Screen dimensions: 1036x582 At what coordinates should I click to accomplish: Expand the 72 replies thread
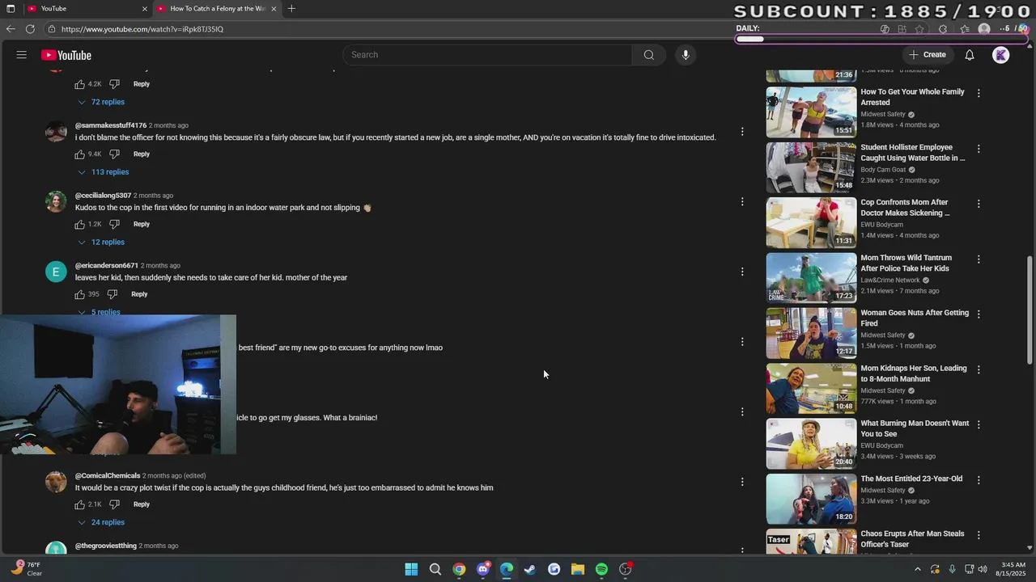pyautogui.click(x=101, y=102)
